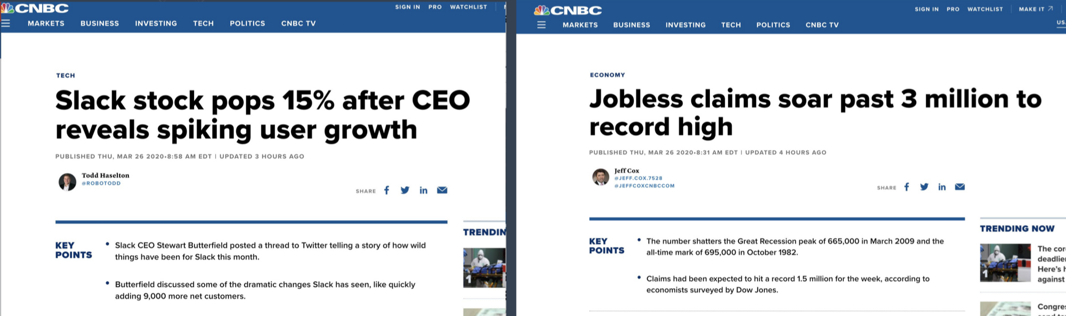Select CNBC TV in the Jobless claims page navigation
The height and width of the screenshot is (316, 1066).
822,25
